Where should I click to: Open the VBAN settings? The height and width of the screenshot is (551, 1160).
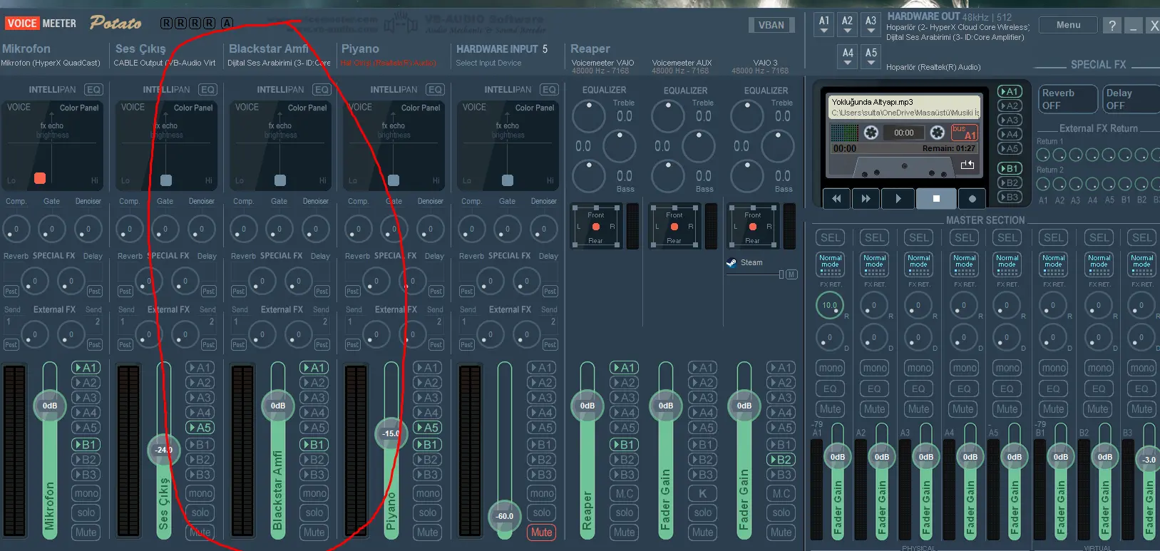pyautogui.click(x=771, y=25)
